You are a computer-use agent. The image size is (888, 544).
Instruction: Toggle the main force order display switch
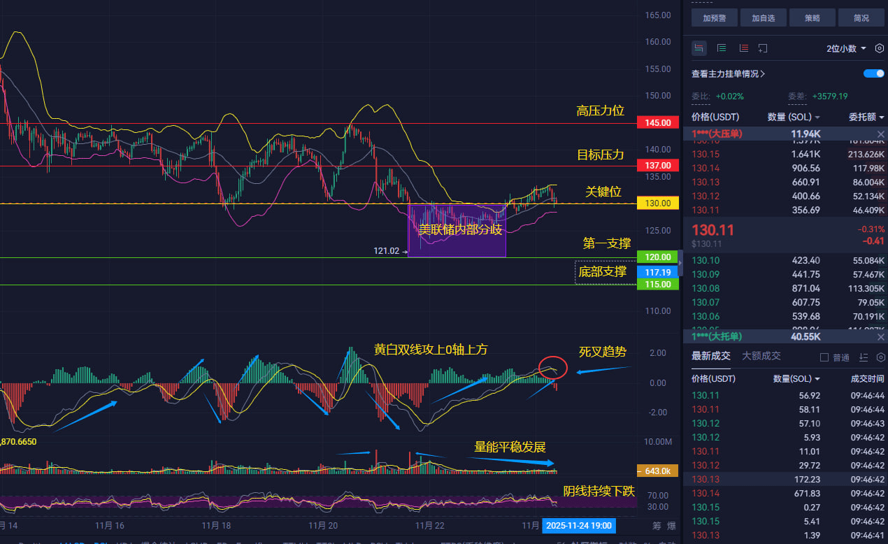(874, 73)
